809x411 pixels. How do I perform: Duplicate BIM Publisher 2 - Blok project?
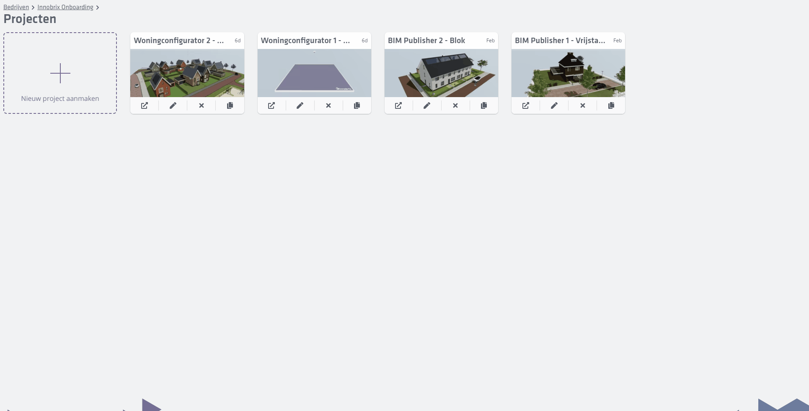484,105
